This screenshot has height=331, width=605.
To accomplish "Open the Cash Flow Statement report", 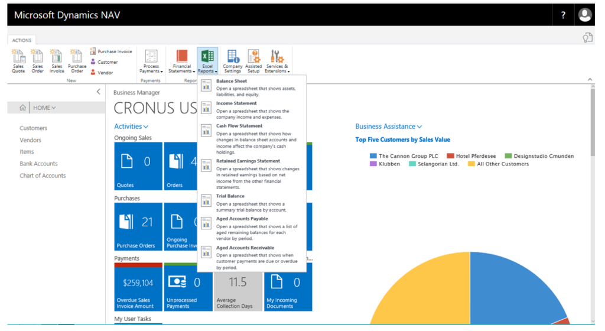I will 252,139.
